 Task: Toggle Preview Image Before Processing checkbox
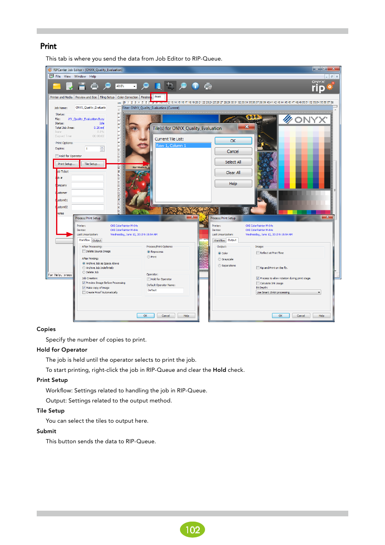coord(84,283)
